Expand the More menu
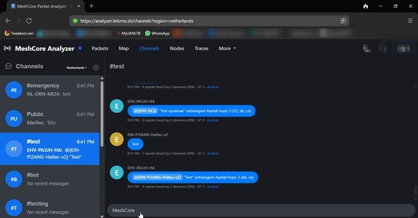The height and width of the screenshot is (218, 418). 227,49
